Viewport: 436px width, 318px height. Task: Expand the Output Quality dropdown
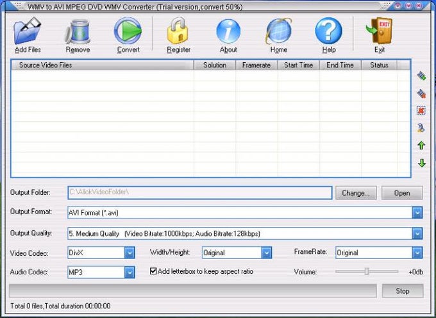click(417, 233)
